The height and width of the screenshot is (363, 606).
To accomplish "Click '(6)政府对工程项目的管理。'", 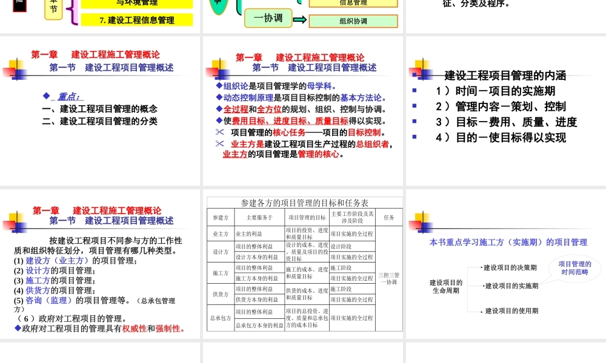I will coord(72,319).
